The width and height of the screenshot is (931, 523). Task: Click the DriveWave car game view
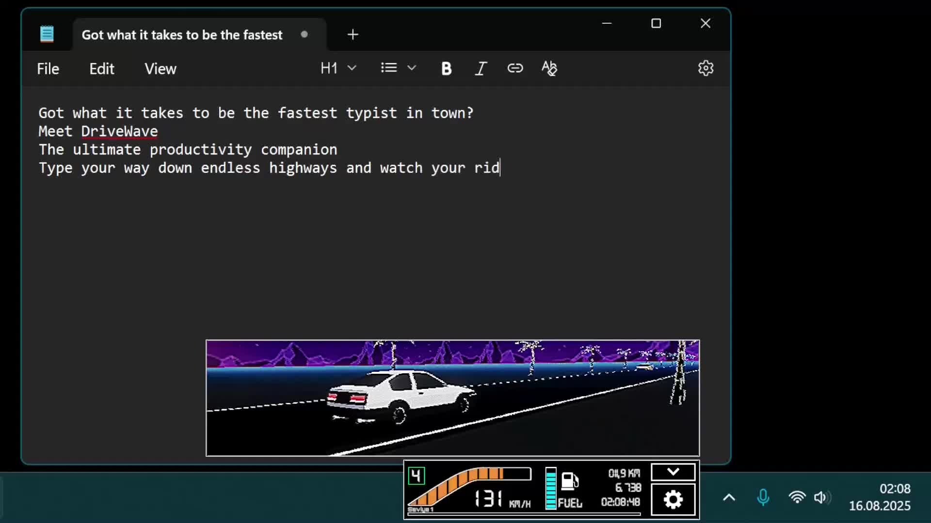pos(452,398)
